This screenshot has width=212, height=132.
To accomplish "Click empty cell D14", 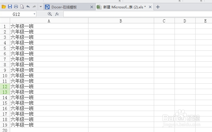I will click(x=185, y=97).
